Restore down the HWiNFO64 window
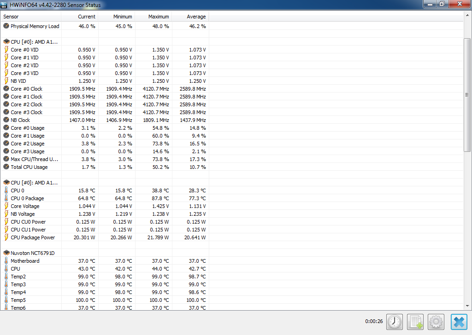Screen dimensions: 472x335 (442, 4)
